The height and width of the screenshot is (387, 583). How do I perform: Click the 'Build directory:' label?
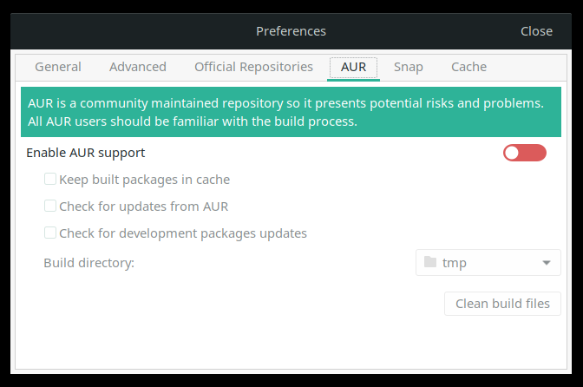click(88, 262)
